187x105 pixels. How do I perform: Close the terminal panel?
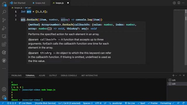click(184, 75)
